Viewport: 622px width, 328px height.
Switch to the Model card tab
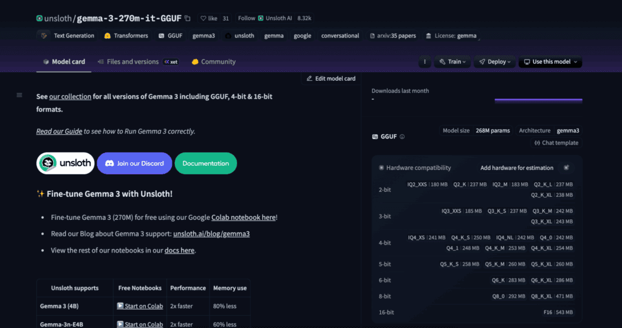(x=64, y=62)
